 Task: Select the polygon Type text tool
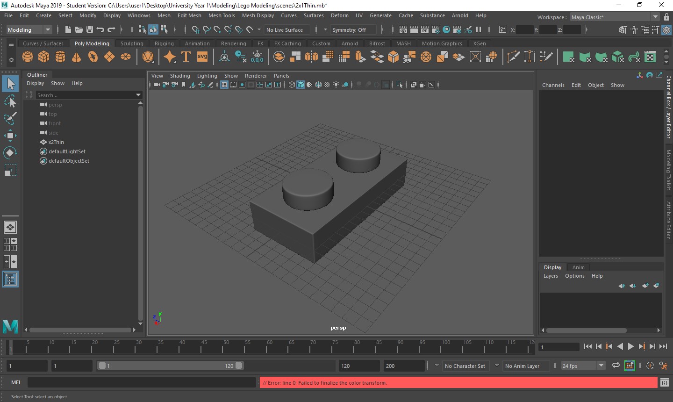point(186,57)
